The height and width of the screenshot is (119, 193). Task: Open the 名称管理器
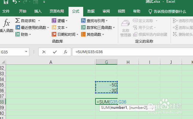coord(126,28)
